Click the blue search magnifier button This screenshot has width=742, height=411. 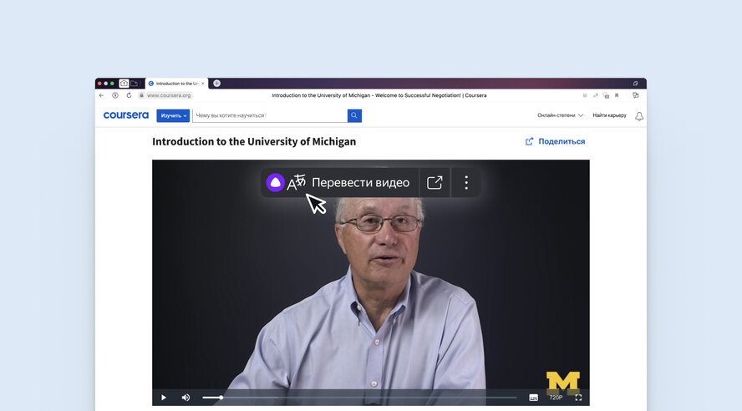coord(354,115)
